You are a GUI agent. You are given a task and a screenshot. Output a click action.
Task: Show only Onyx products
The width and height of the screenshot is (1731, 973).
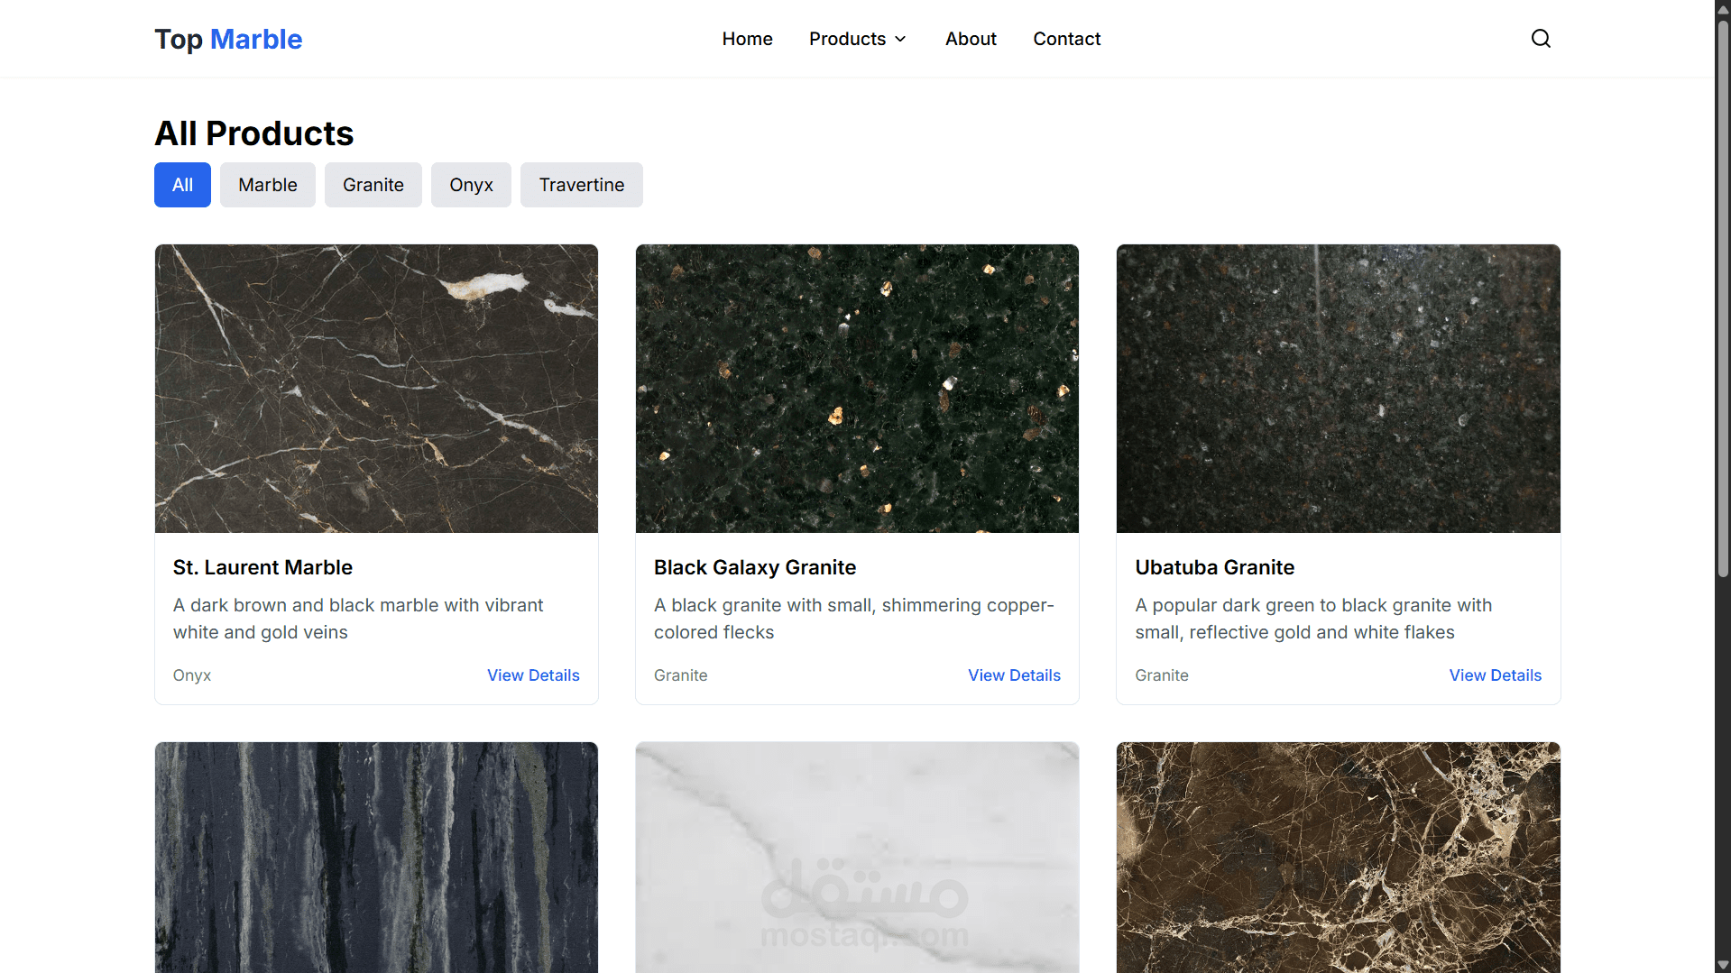(x=471, y=185)
